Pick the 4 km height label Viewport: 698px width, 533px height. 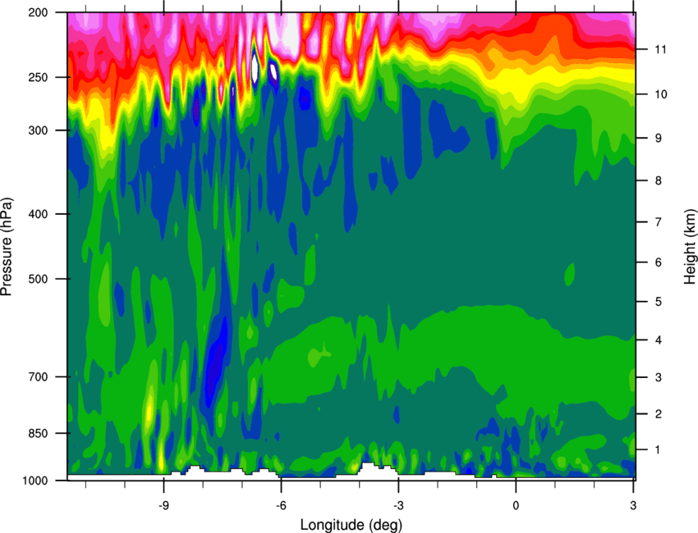658,340
